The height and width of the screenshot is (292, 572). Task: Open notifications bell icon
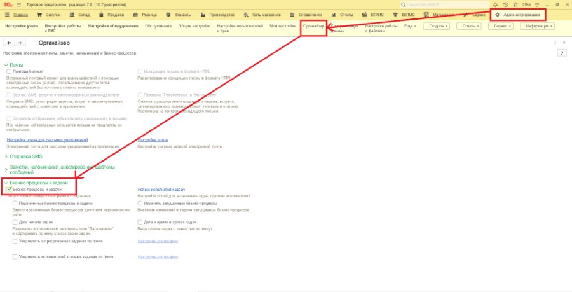pyautogui.click(x=495, y=4)
